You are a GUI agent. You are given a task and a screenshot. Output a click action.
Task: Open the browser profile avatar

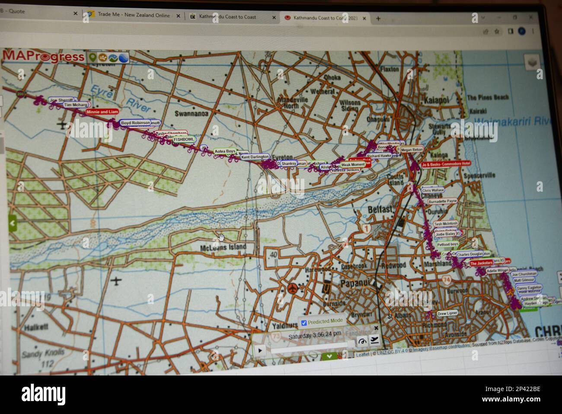(x=521, y=31)
